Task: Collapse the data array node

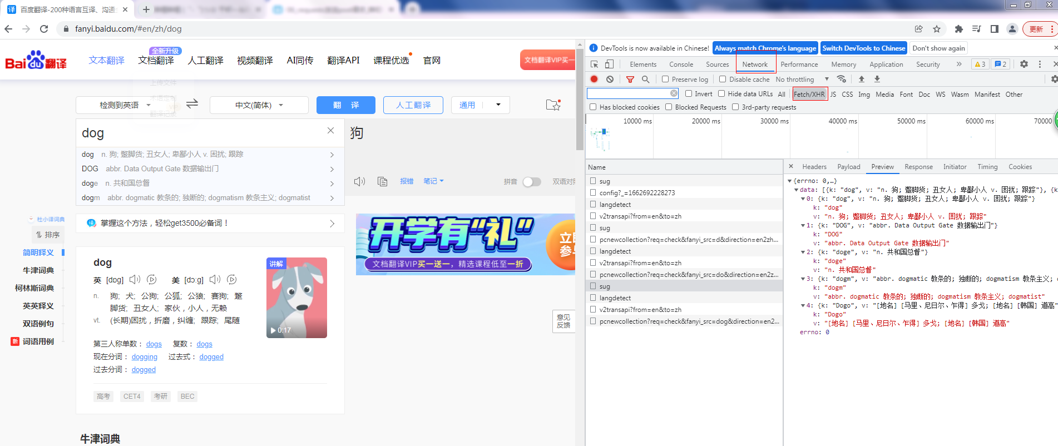Action: [x=796, y=190]
